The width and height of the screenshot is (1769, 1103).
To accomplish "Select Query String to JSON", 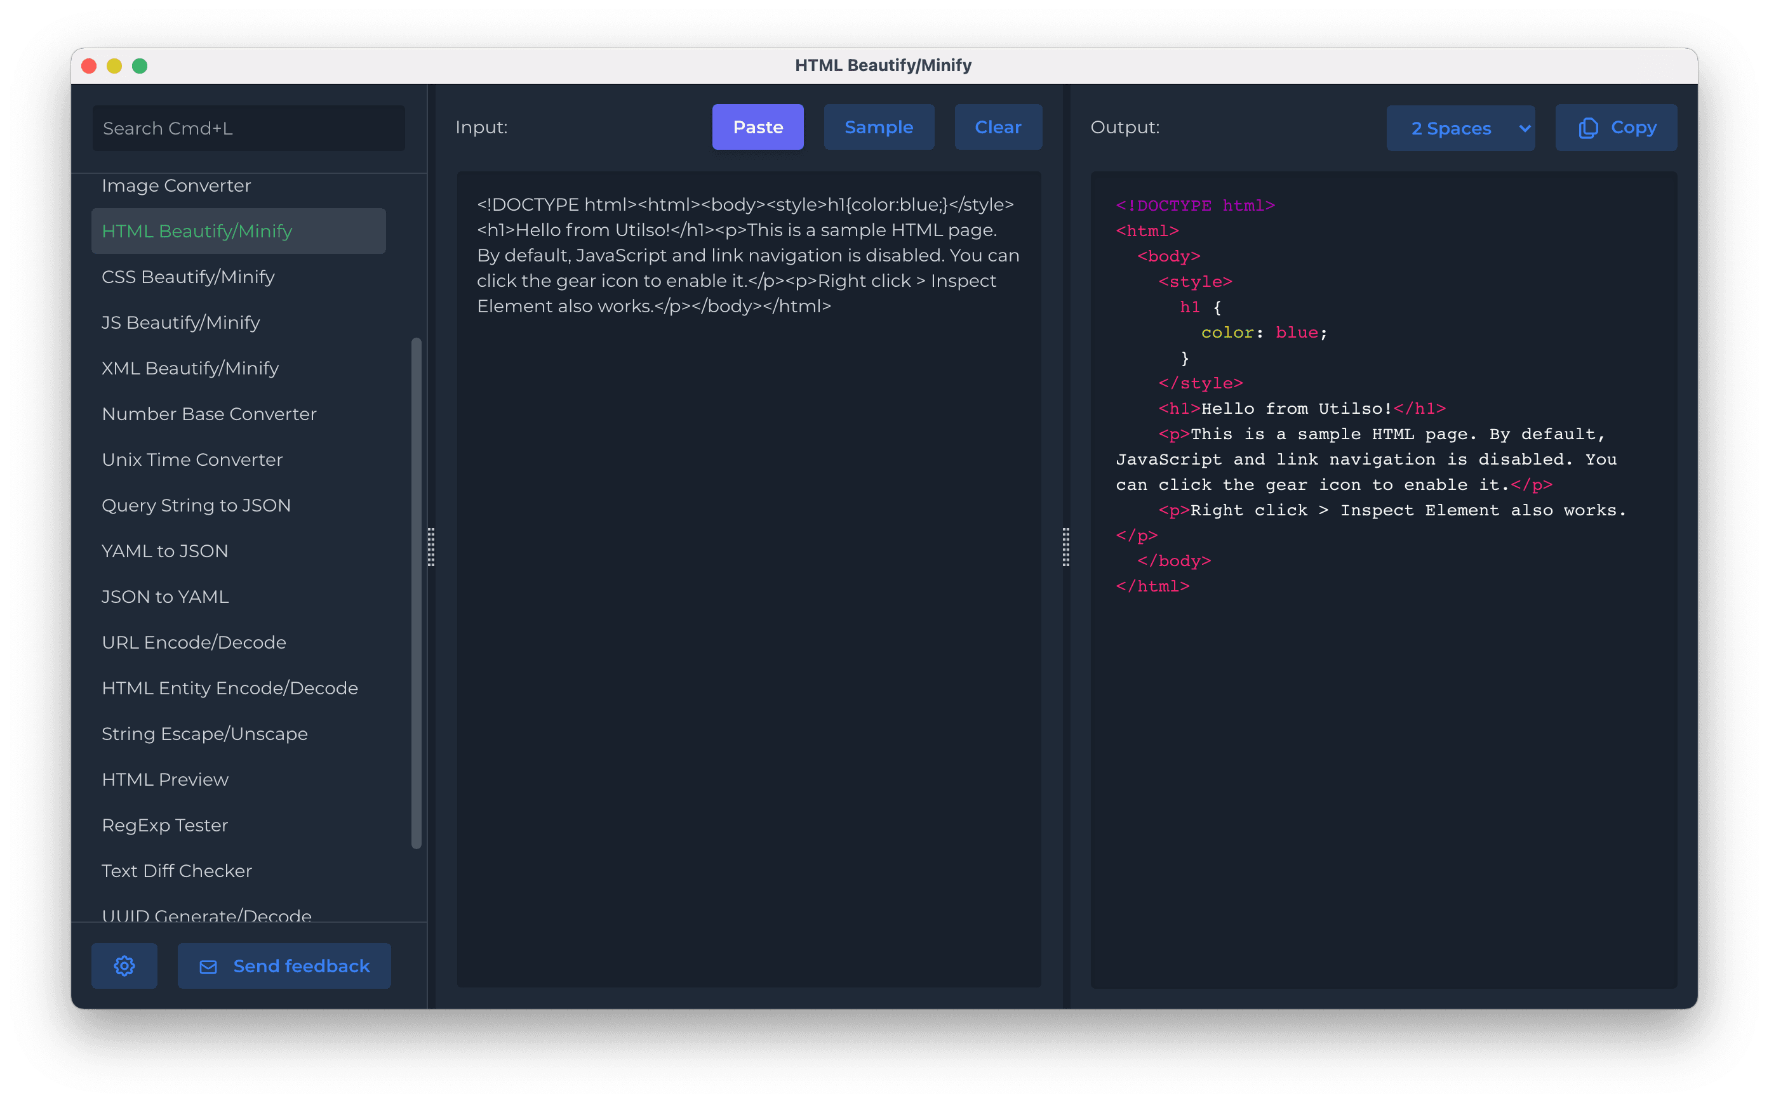I will click(196, 505).
